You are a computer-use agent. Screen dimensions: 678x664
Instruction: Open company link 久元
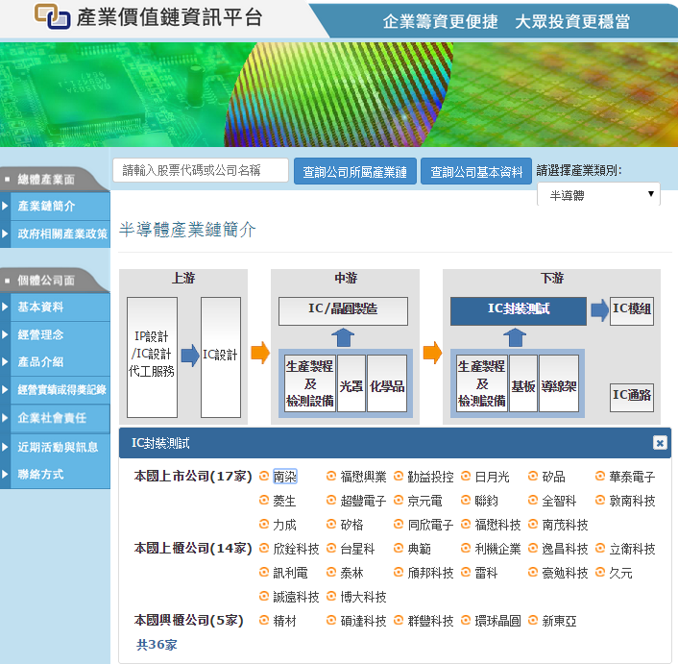click(621, 573)
